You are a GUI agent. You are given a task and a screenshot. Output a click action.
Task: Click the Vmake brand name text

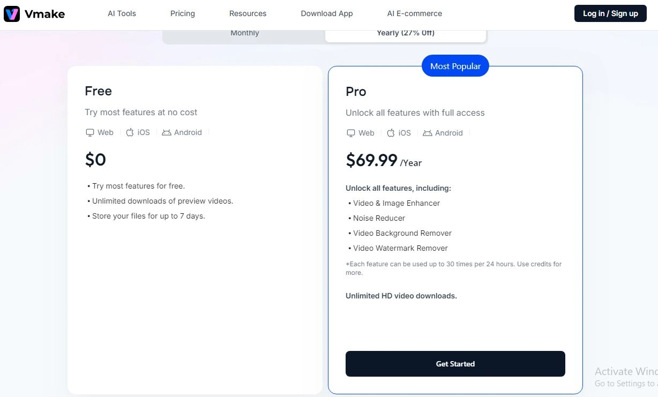point(44,14)
